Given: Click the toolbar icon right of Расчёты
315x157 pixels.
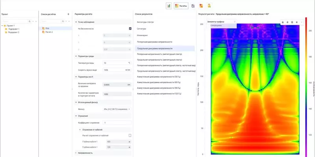Looking at the screenshot, I should tap(193, 6).
